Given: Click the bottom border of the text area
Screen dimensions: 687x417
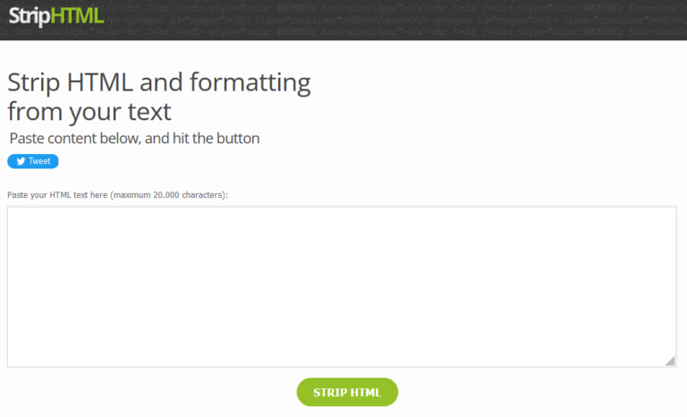Looking at the screenshot, I should [342, 367].
